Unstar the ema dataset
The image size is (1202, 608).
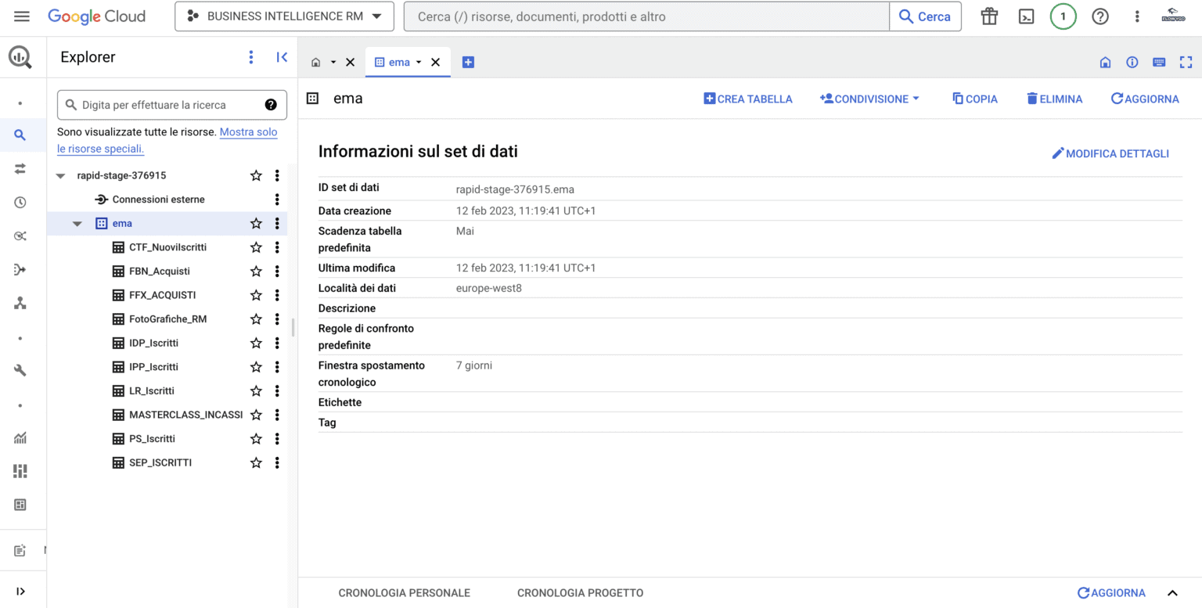coord(256,223)
